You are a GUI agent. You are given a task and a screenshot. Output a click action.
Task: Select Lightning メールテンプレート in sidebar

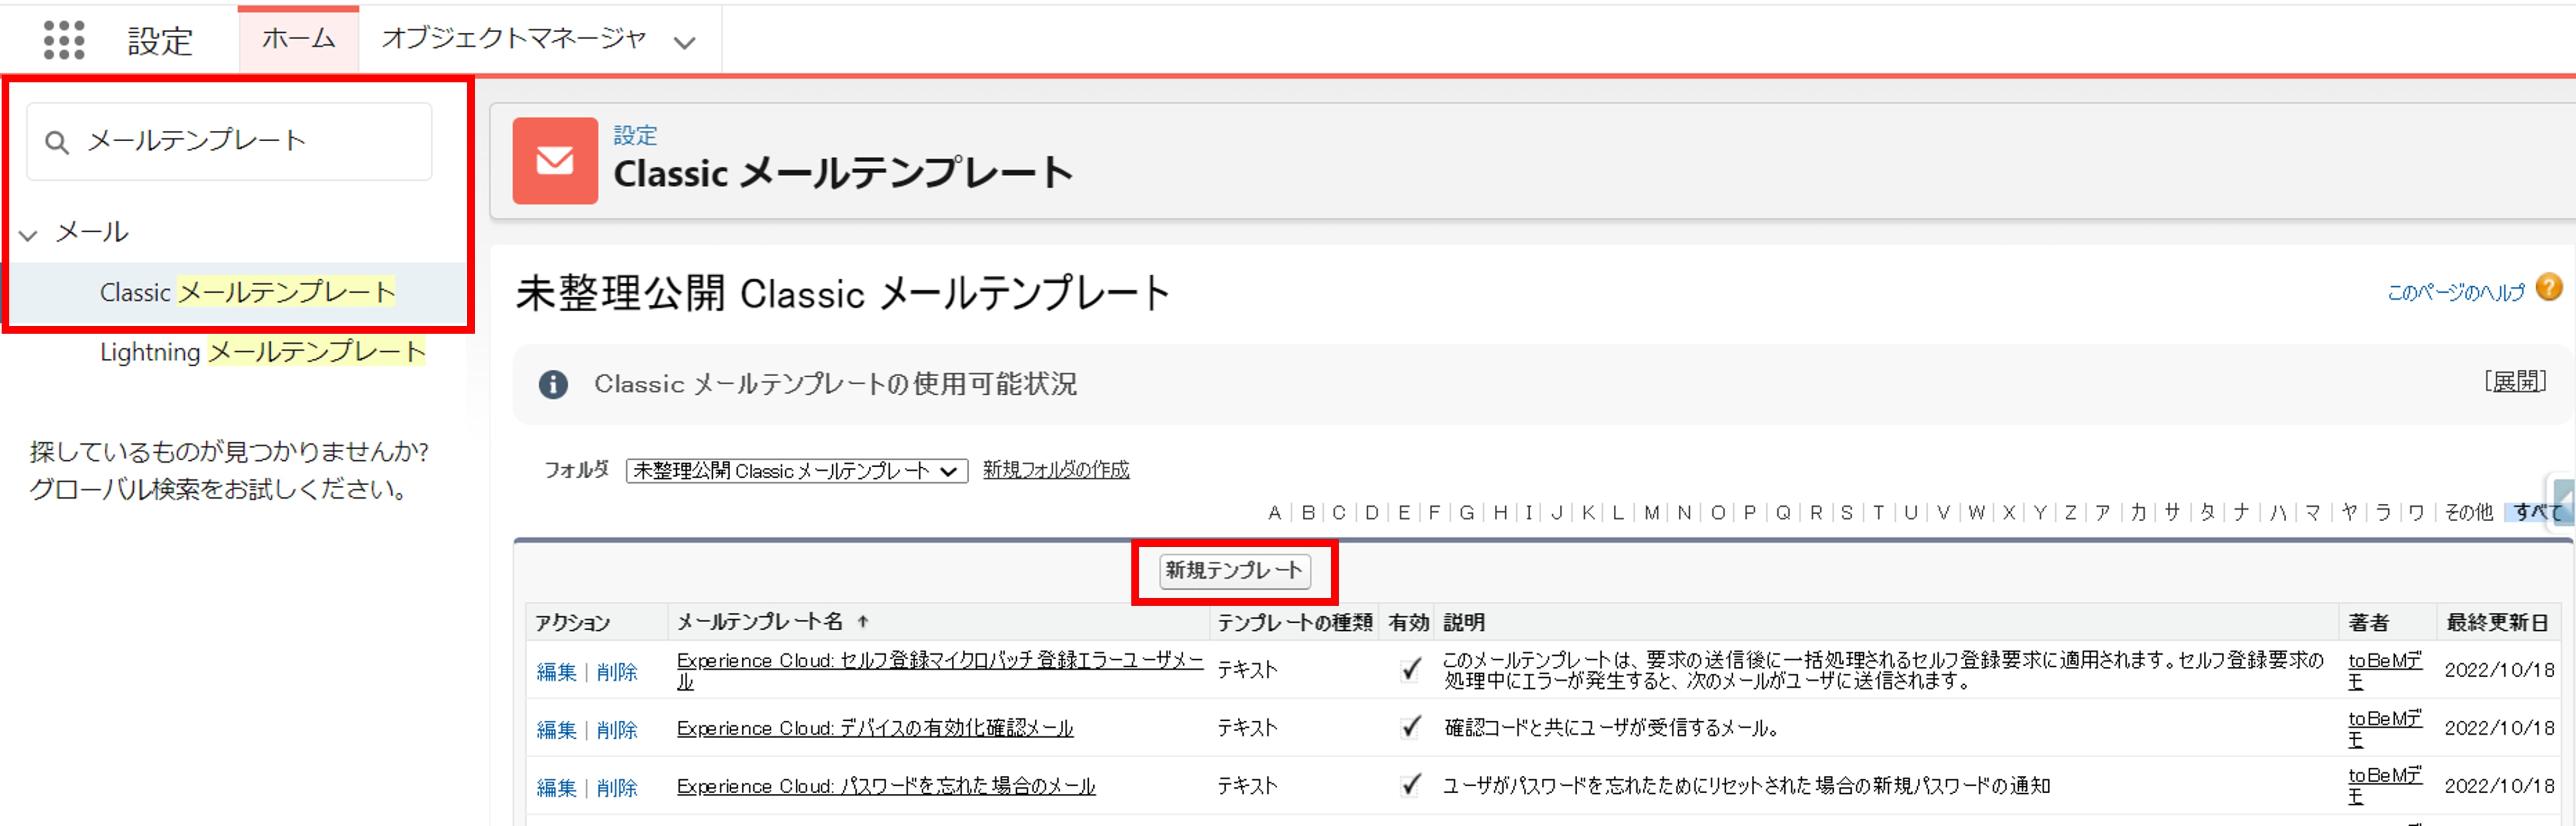263,352
